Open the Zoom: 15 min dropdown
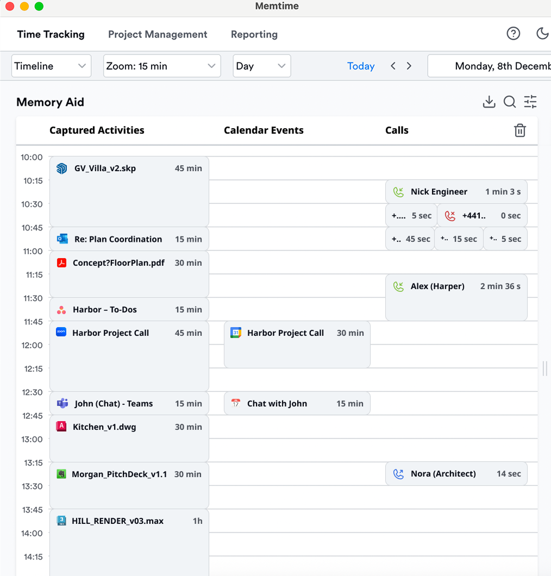The image size is (551, 576). 161,66
